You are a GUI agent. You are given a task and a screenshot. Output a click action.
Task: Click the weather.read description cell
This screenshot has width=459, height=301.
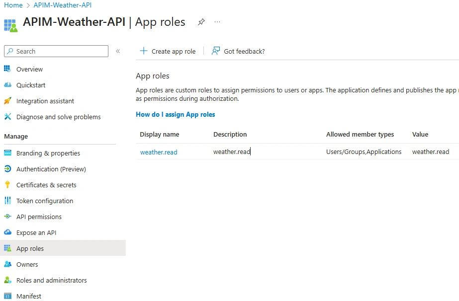[x=232, y=152]
